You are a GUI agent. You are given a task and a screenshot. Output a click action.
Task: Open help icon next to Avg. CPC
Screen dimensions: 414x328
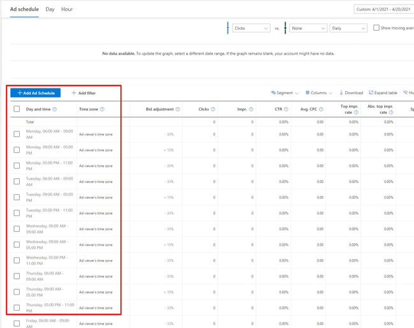pos(321,109)
